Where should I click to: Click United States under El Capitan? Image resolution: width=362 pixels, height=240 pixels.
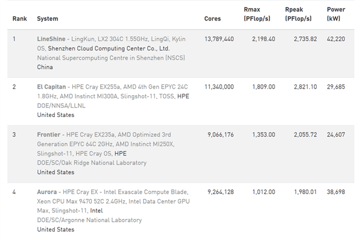tap(56, 115)
